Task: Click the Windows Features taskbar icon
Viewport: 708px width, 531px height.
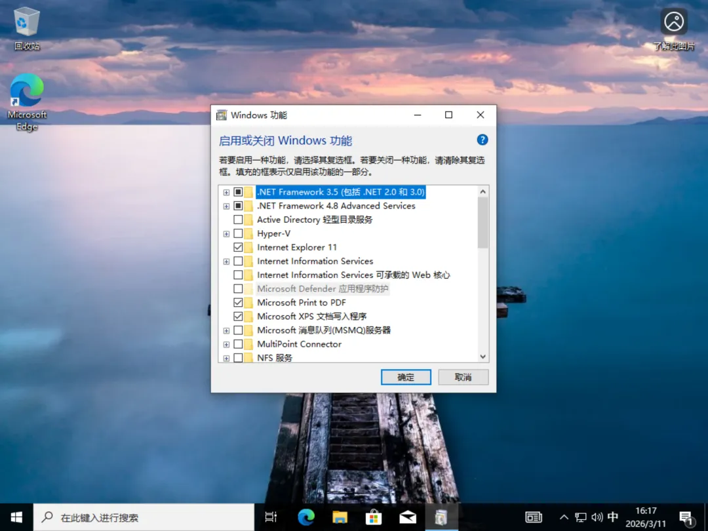Action: tap(441, 517)
